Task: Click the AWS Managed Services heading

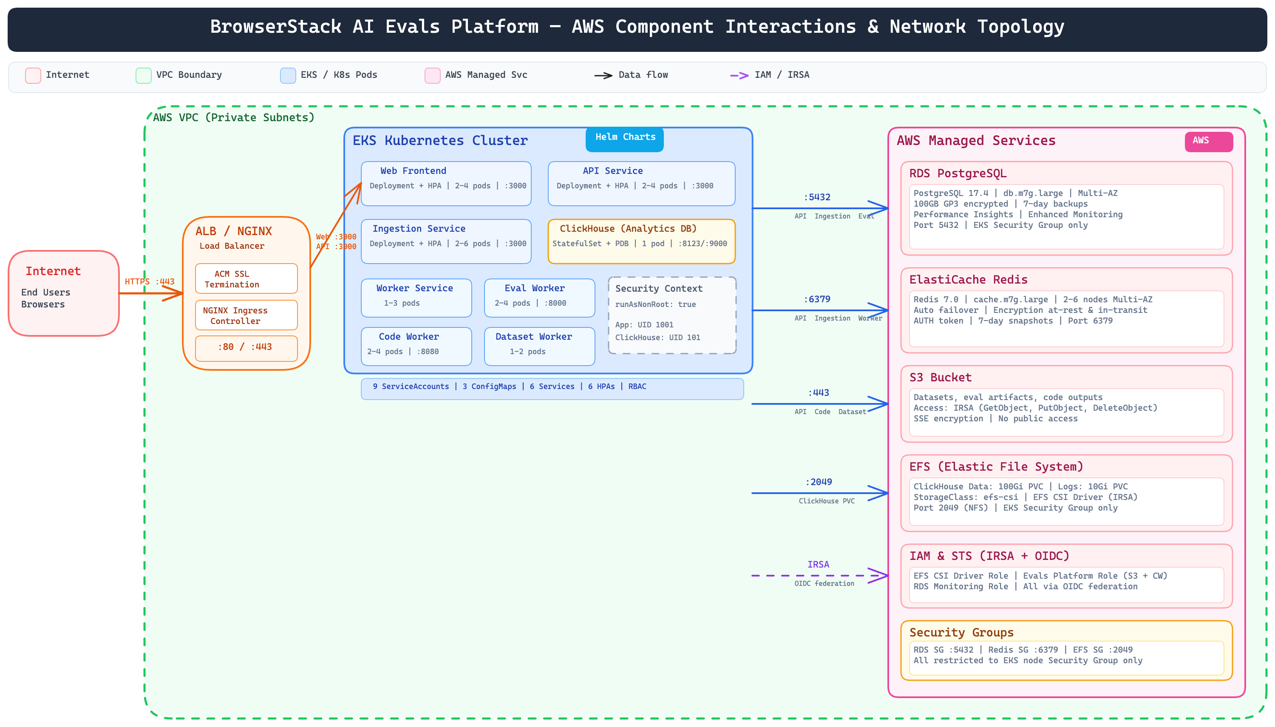Action: click(x=976, y=140)
